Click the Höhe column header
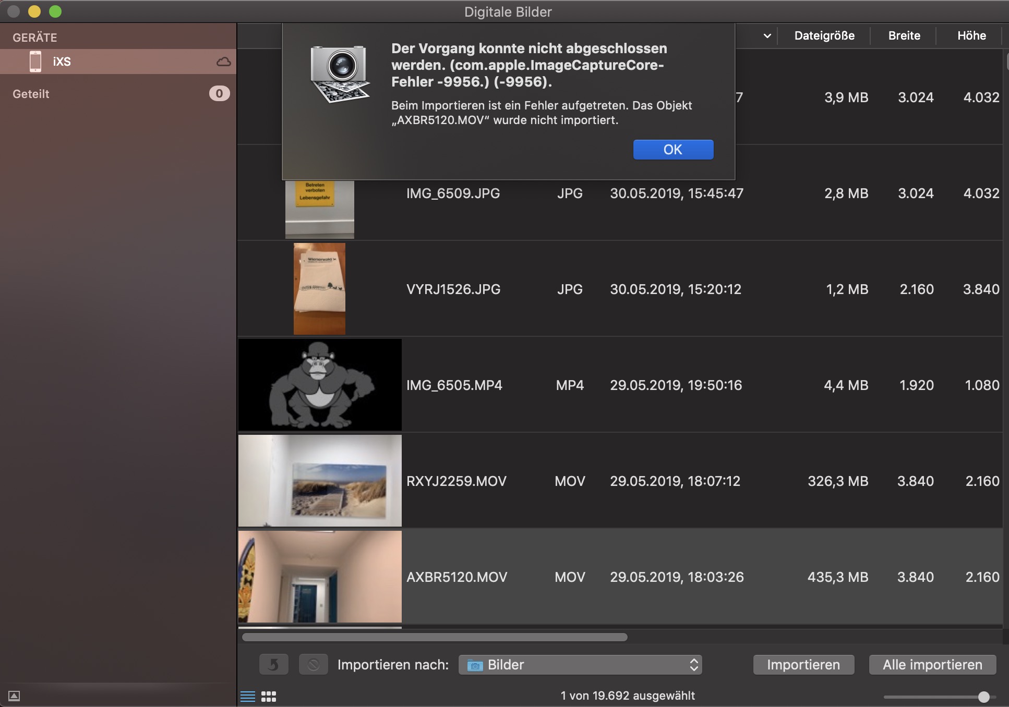Viewport: 1009px width, 707px height. pos(971,36)
